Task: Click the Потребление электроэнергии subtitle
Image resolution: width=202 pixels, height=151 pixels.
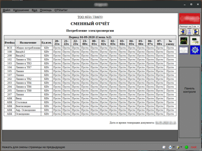Action: (x=90, y=31)
